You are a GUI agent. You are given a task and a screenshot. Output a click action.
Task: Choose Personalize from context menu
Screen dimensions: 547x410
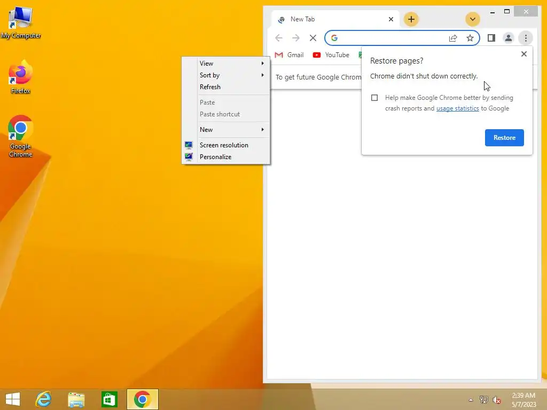[x=226, y=157]
